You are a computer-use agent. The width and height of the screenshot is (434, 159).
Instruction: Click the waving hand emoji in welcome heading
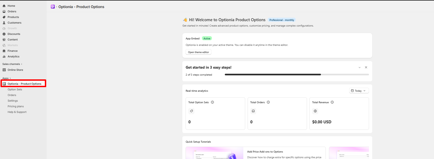(x=185, y=20)
